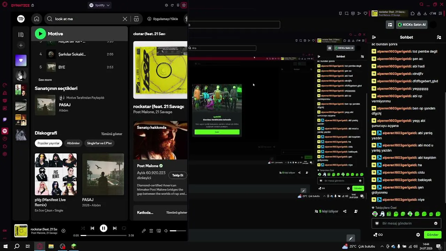Click the share icon beside viewer count

coord(345,211)
